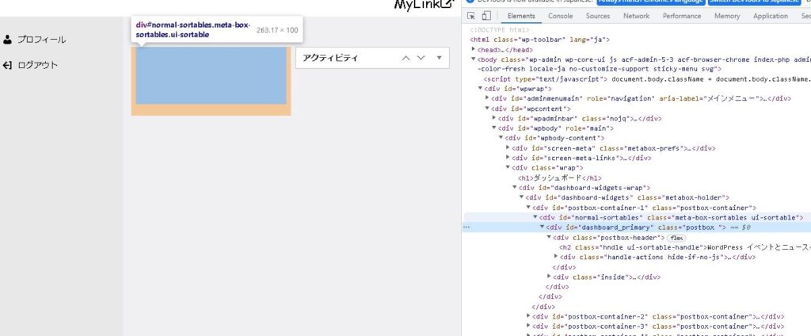Open the MyLink external link icon
Screen dimensions: 811x336
coord(447,5)
